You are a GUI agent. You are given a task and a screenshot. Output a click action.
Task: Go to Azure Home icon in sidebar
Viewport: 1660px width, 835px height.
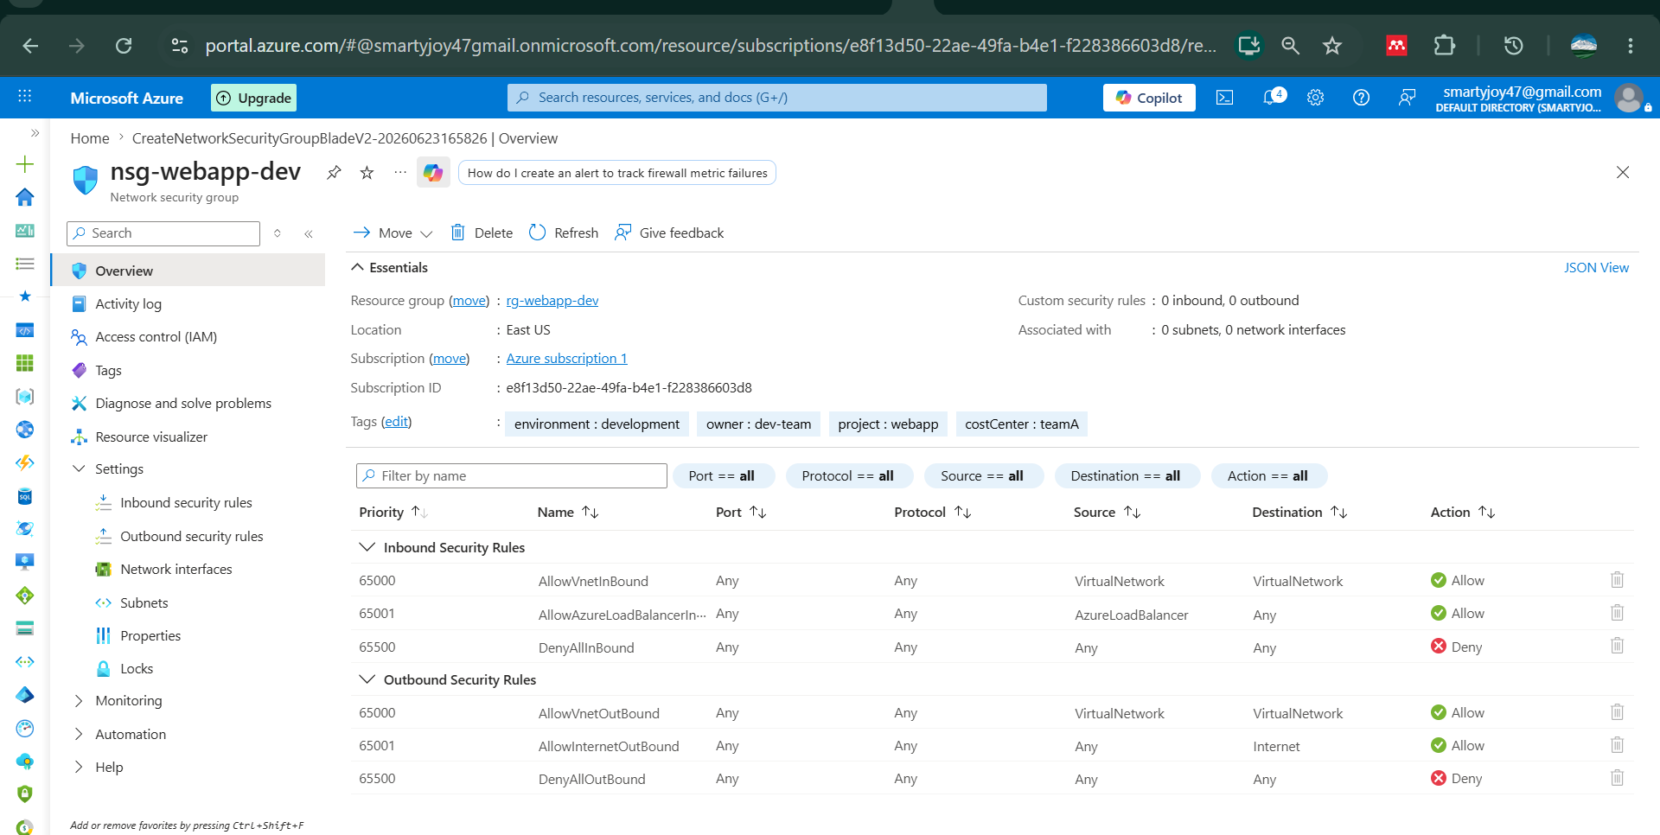point(25,197)
